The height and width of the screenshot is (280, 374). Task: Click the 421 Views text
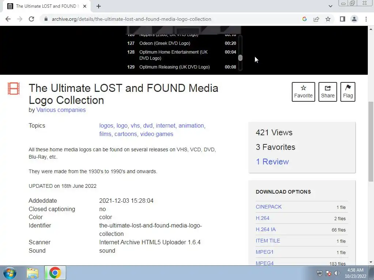(x=274, y=132)
